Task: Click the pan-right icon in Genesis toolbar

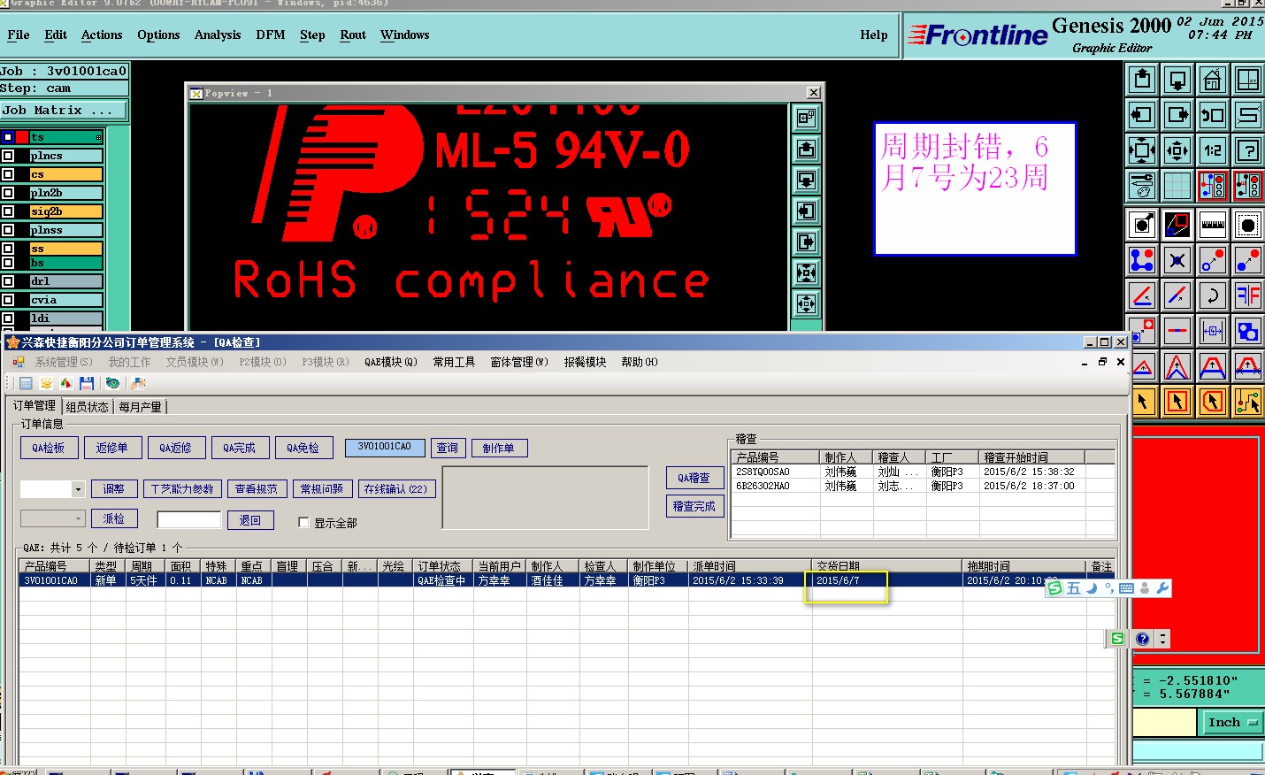Action: tap(1177, 115)
